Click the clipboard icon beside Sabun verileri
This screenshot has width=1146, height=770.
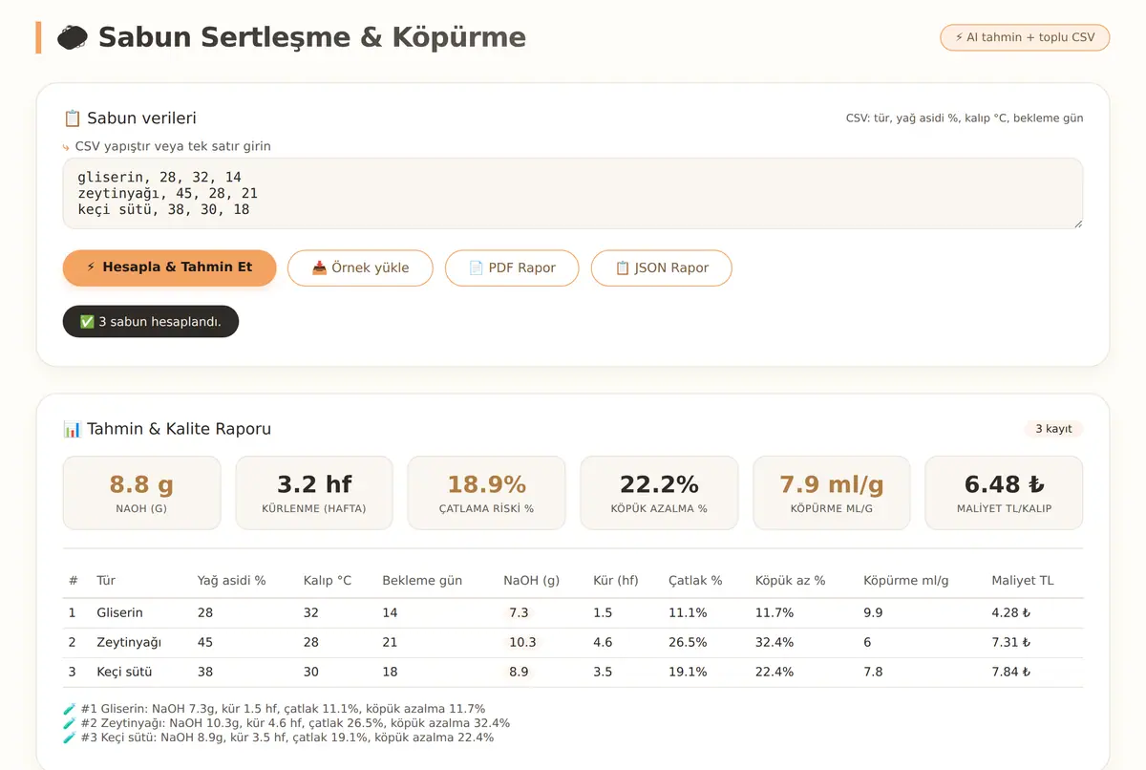pos(72,118)
